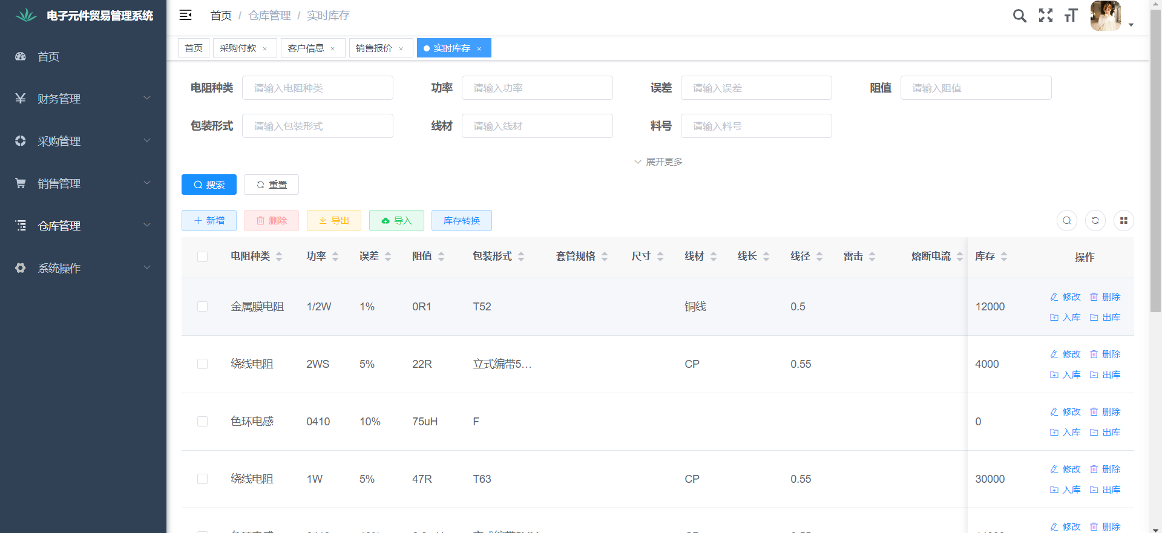Click 删除 for 金属膜电阻 row

point(1105,296)
